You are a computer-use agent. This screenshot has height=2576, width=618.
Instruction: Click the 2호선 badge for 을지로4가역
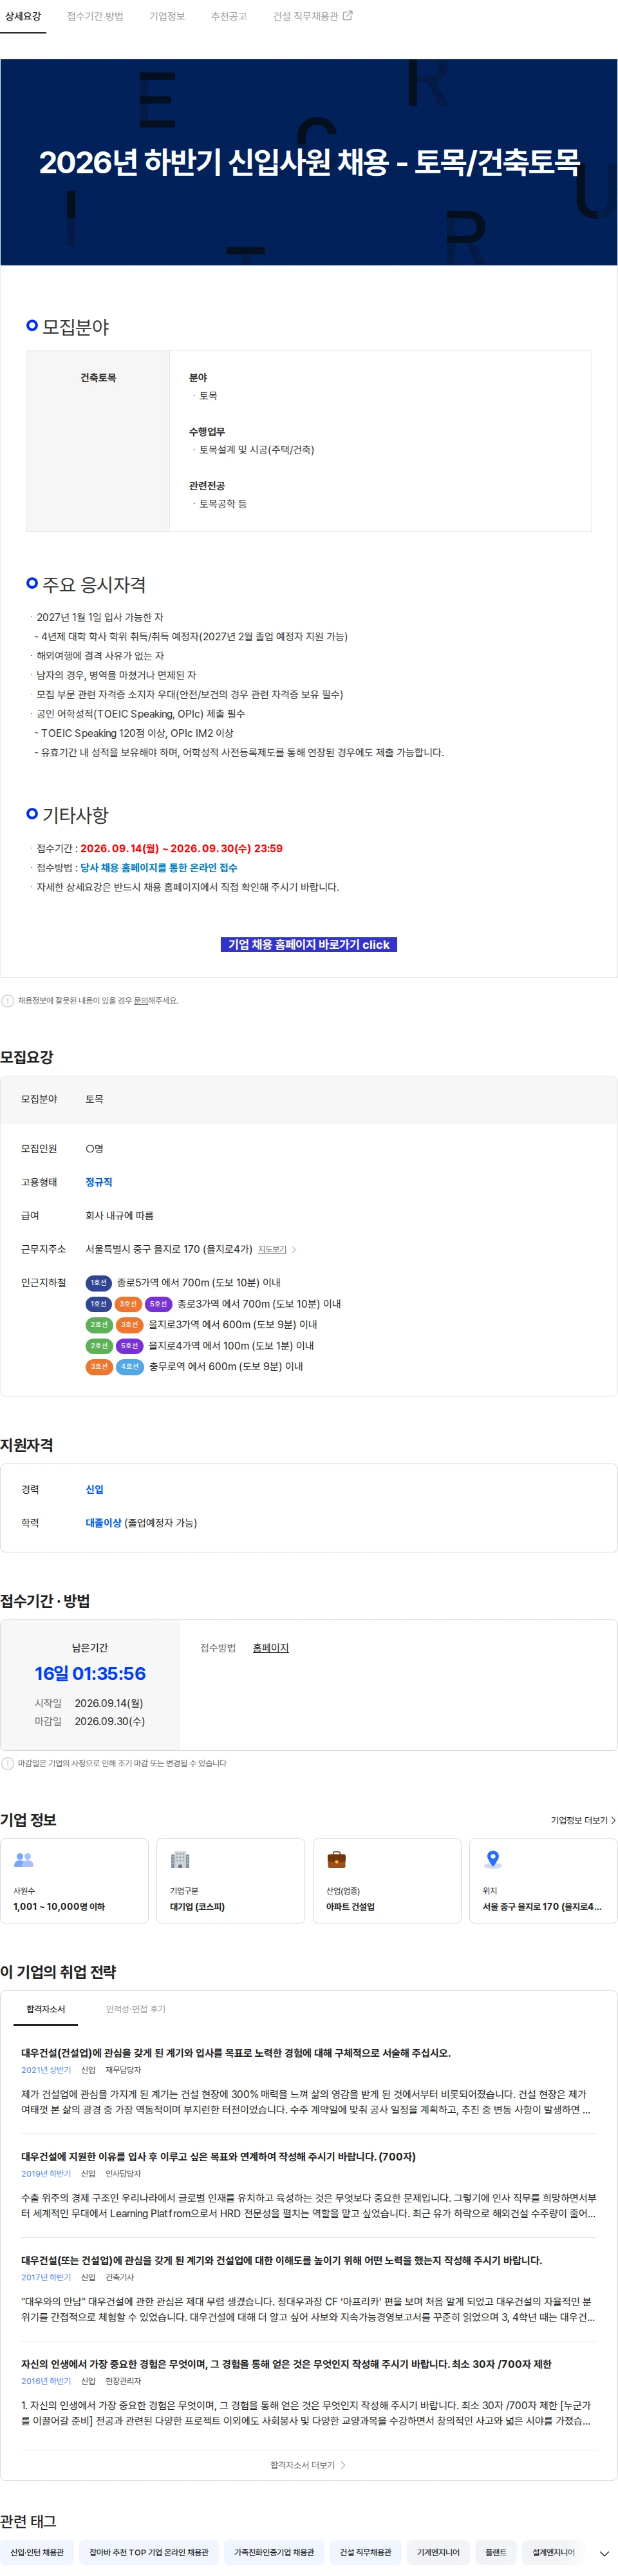98,1345
